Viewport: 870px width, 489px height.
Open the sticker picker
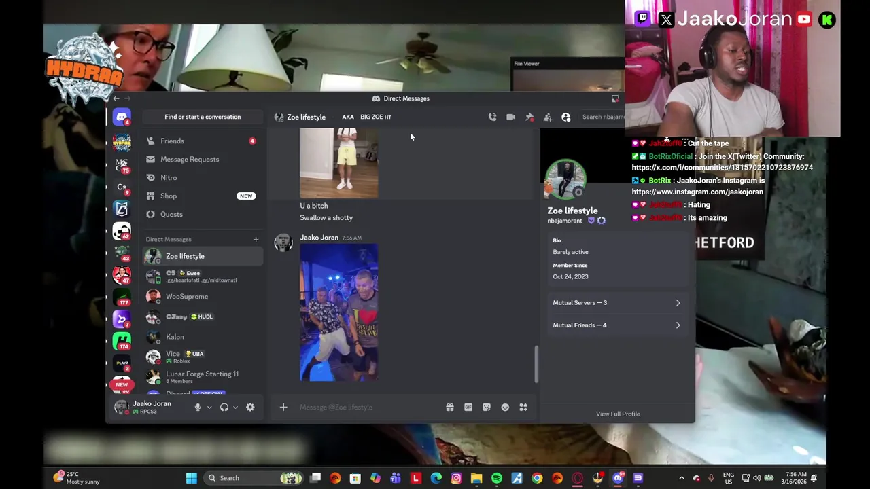click(x=486, y=407)
